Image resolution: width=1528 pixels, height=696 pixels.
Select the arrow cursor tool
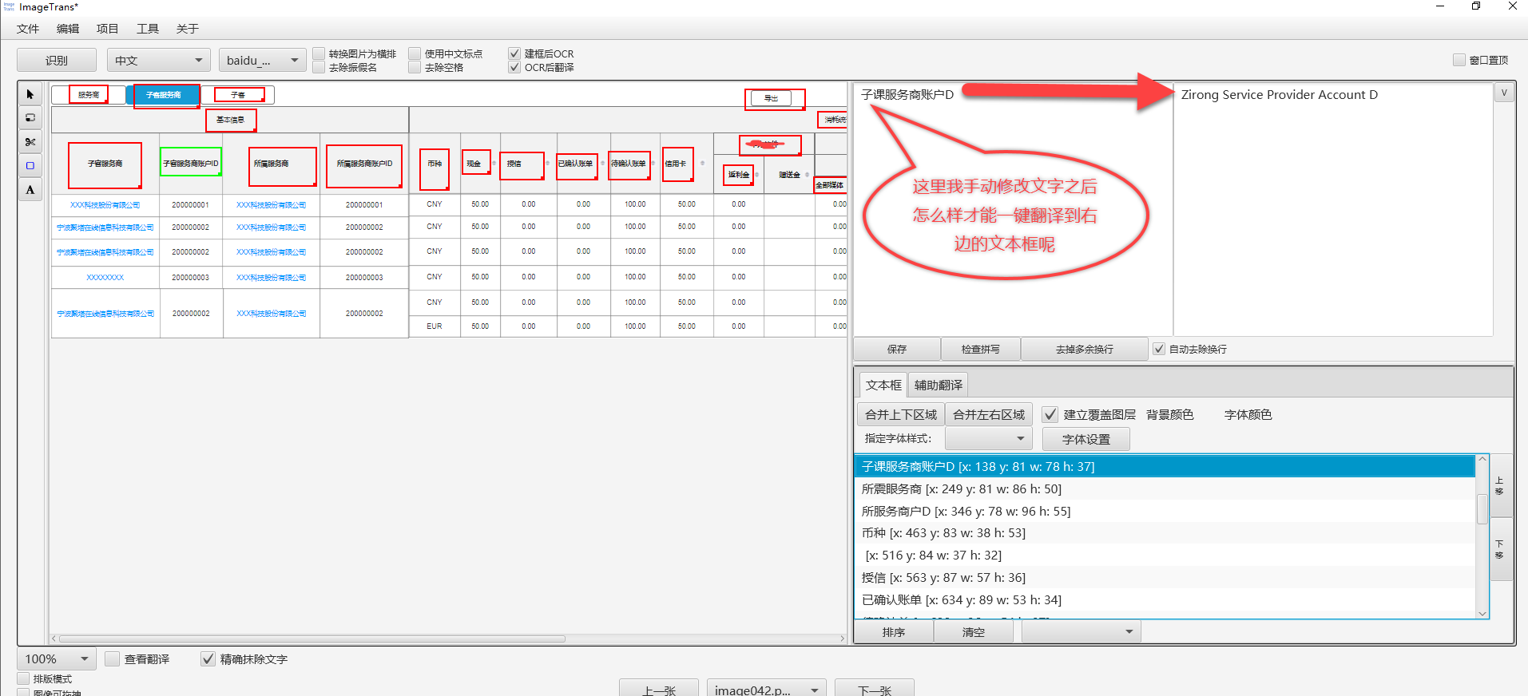(30, 94)
